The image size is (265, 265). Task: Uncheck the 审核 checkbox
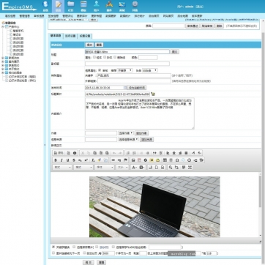pyautogui.click(x=100, y=70)
